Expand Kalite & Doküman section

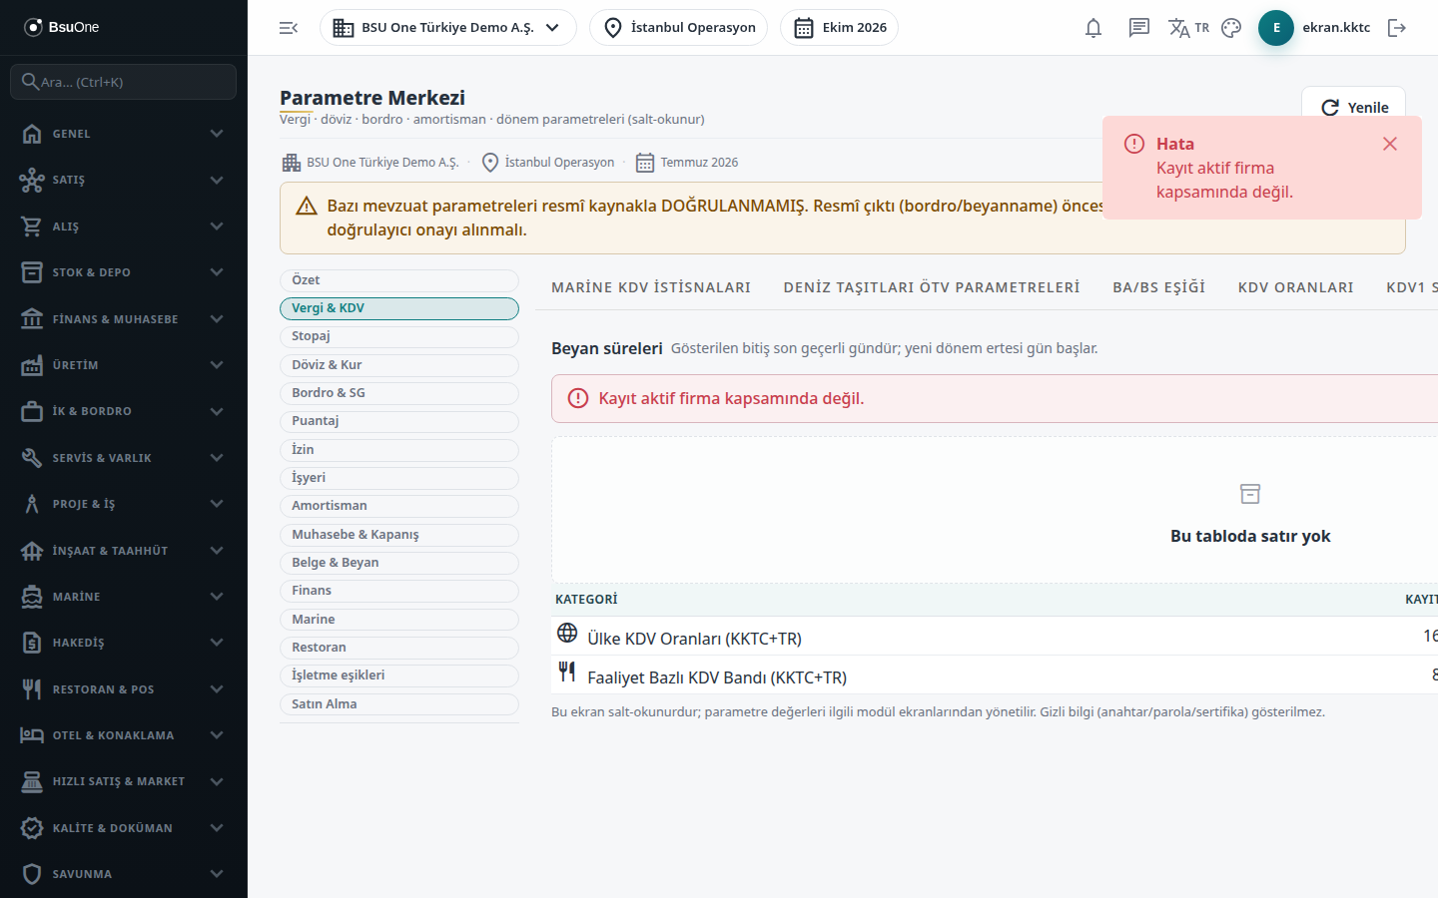(x=124, y=828)
